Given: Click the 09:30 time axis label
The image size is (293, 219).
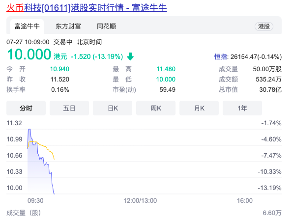Looking at the screenshot, I should click(x=35, y=200).
